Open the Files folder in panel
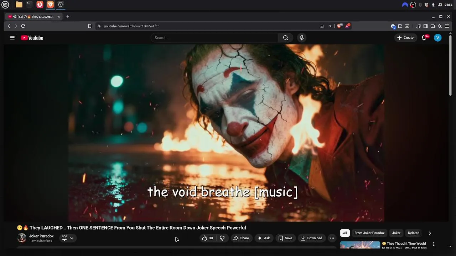 pos(19,5)
